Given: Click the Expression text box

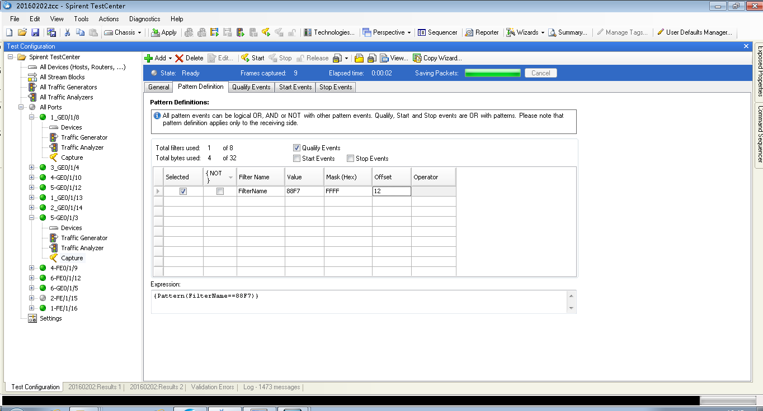Looking at the screenshot, I should point(359,302).
